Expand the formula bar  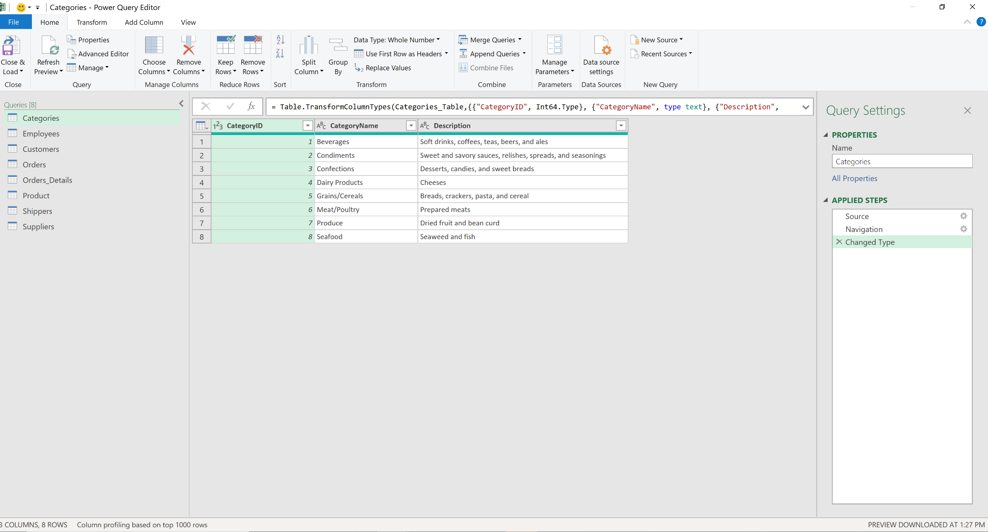pyautogui.click(x=805, y=107)
